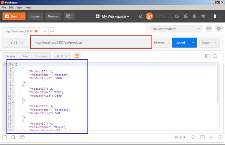Open the GET method dropdown
Image resolution: width=225 pixels, height=145 pixels.
pyautogui.click(x=17, y=43)
